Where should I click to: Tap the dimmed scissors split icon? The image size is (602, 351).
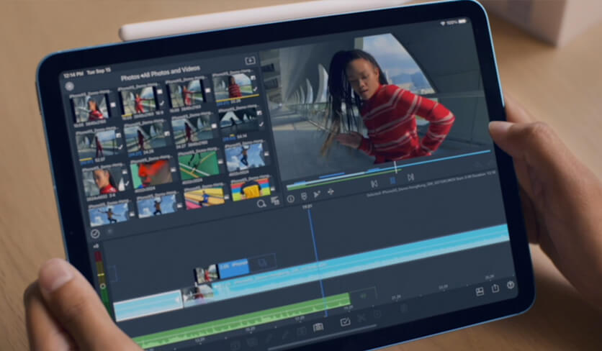361,318
